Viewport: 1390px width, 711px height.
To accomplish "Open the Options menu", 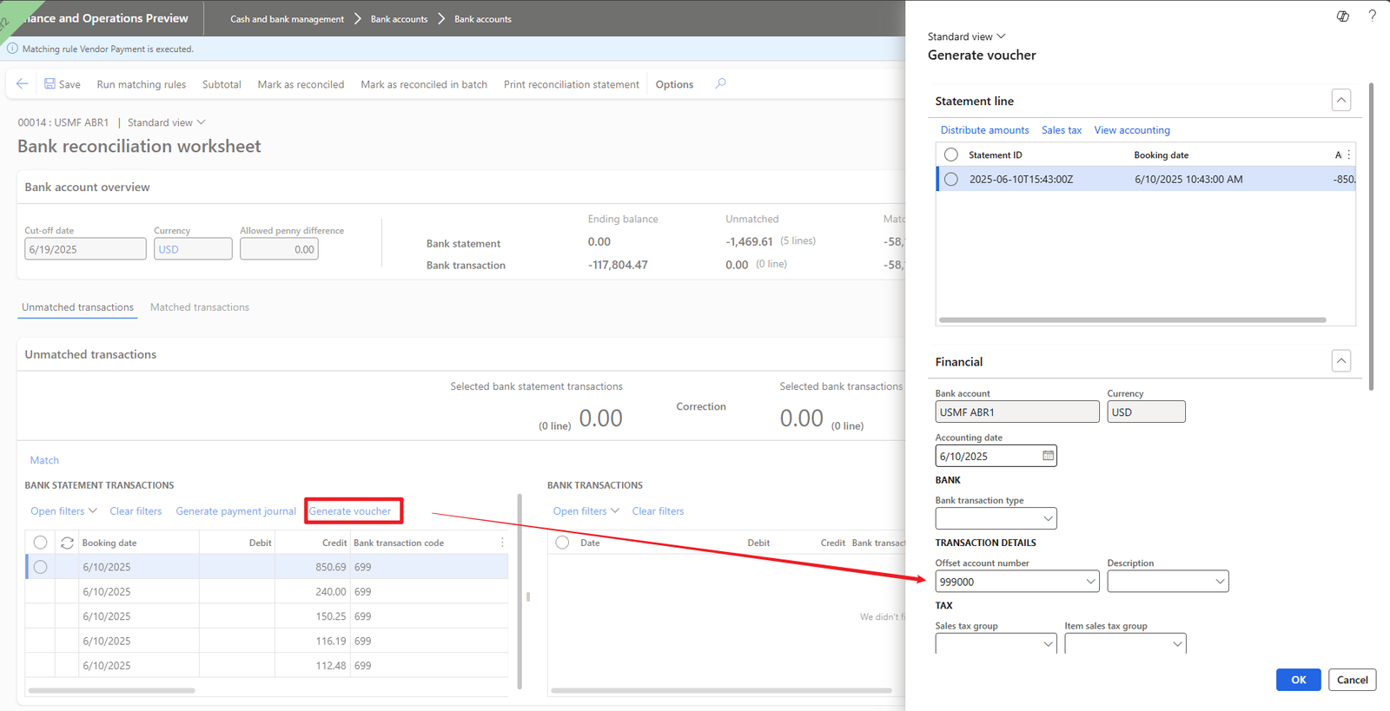I will point(674,84).
